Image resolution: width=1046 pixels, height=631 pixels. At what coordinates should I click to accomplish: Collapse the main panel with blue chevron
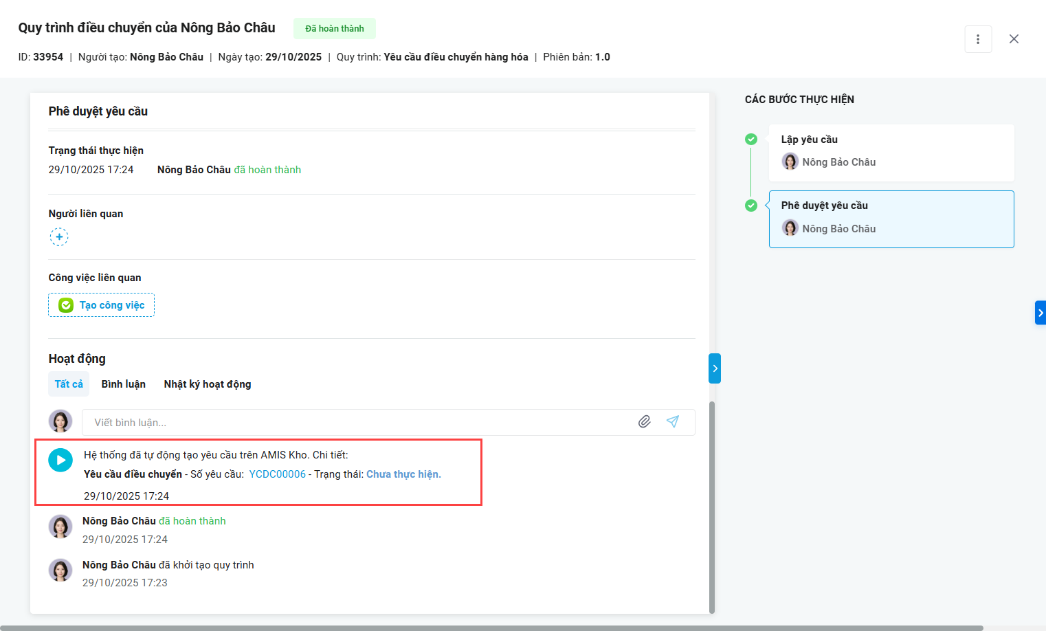tap(715, 368)
